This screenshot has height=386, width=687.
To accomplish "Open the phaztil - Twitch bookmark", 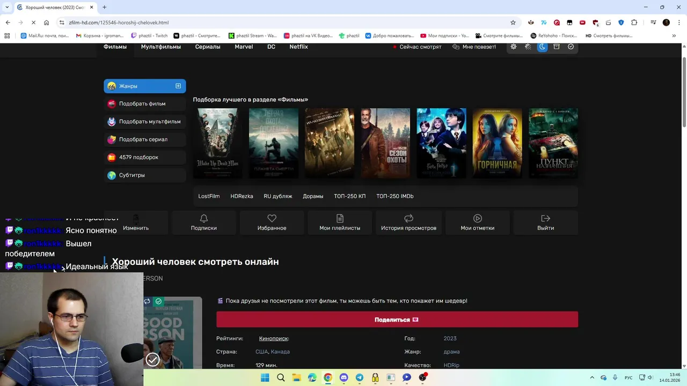I will (x=150, y=36).
